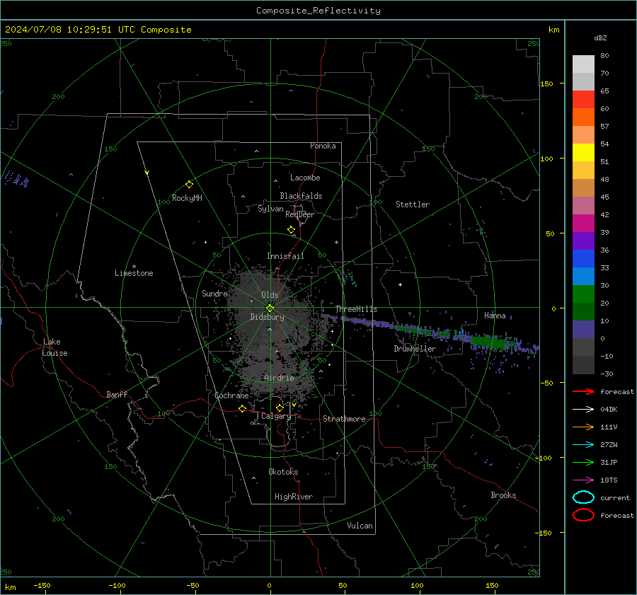The image size is (637, 595).
Task: Select the yellow diamond marker above Calgary
Action: 280,408
